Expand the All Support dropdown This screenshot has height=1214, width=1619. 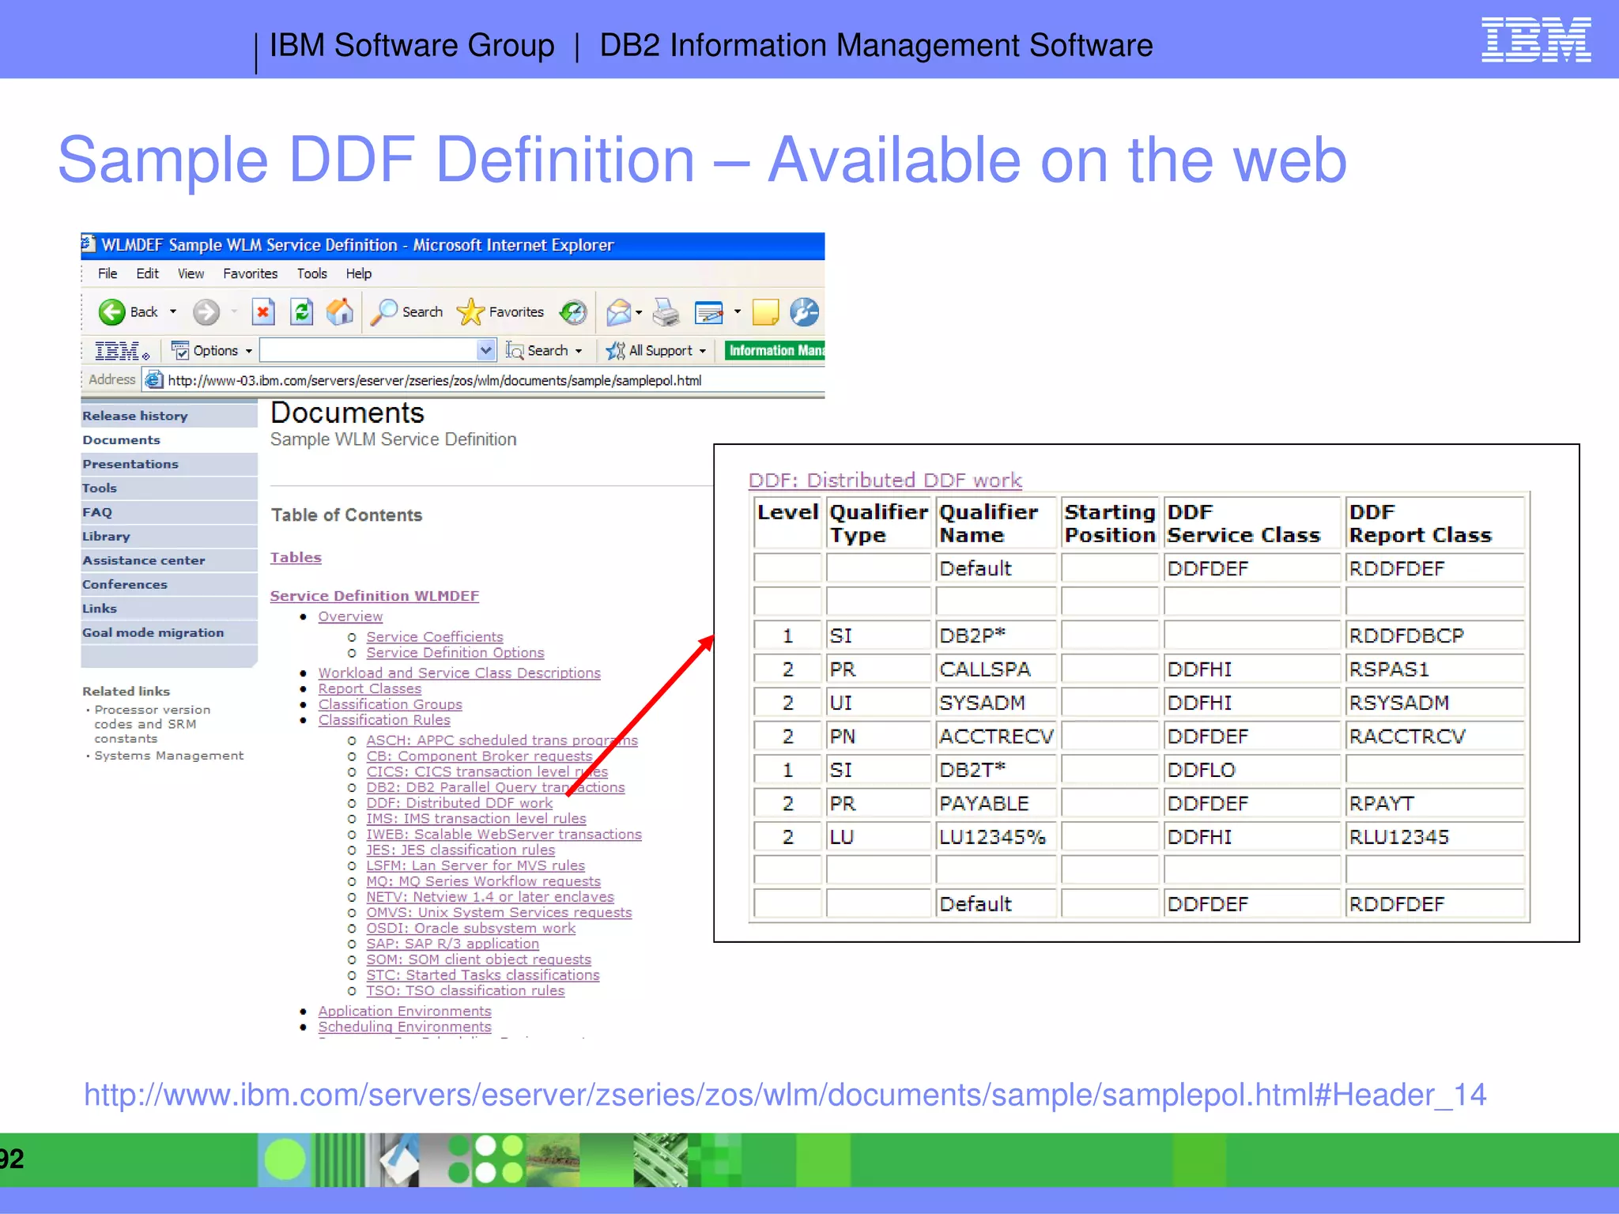click(703, 351)
